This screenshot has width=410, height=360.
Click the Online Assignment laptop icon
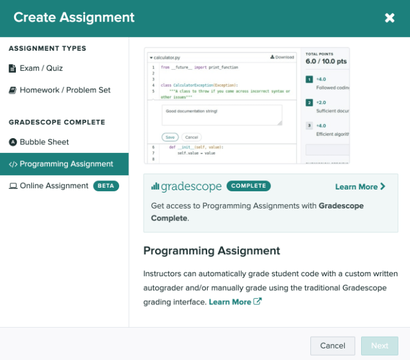(x=13, y=186)
